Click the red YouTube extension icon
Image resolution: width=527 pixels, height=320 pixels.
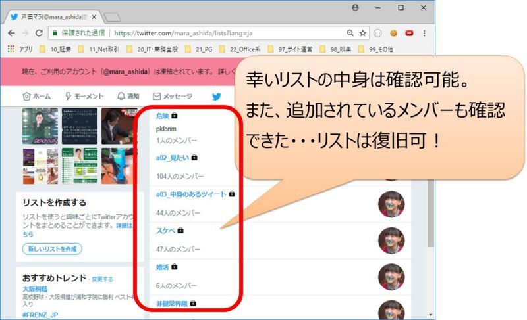[409, 33]
